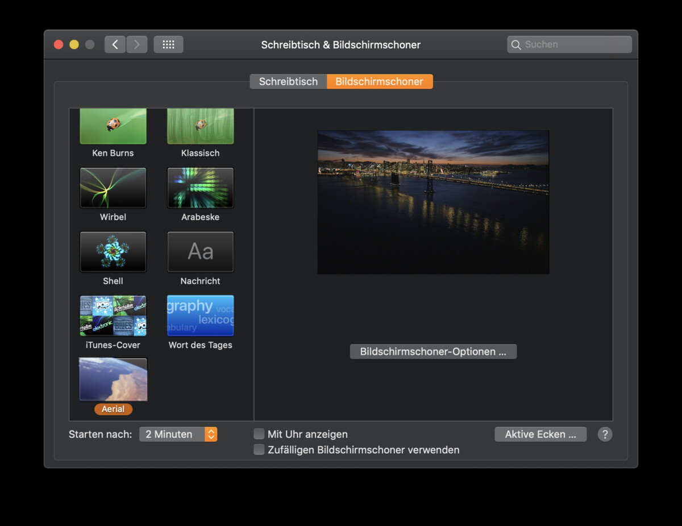Pick the Arabeske screensaver
The height and width of the screenshot is (526, 682).
pyautogui.click(x=200, y=188)
